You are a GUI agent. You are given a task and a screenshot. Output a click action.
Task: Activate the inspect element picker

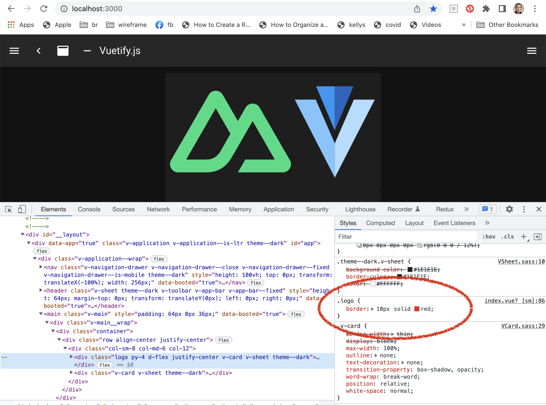pos(8,209)
